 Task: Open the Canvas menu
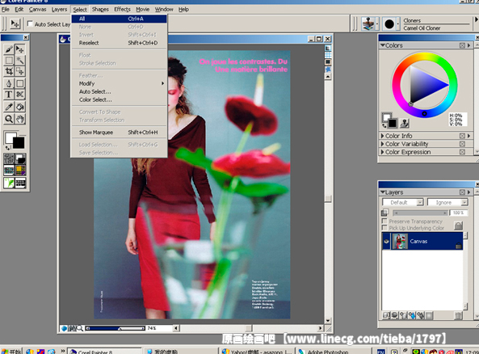(37, 10)
